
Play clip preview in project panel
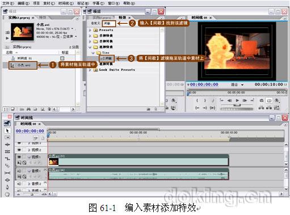[x=7, y=38]
